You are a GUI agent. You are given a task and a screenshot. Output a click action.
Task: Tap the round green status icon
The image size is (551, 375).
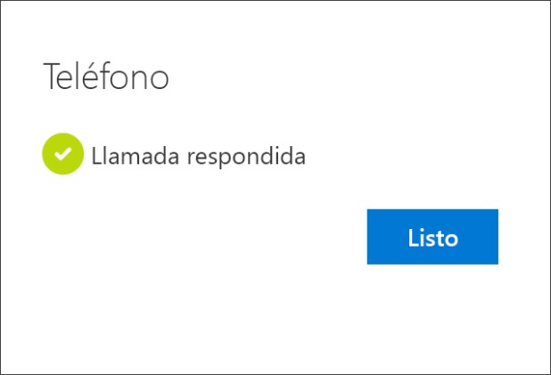click(62, 156)
